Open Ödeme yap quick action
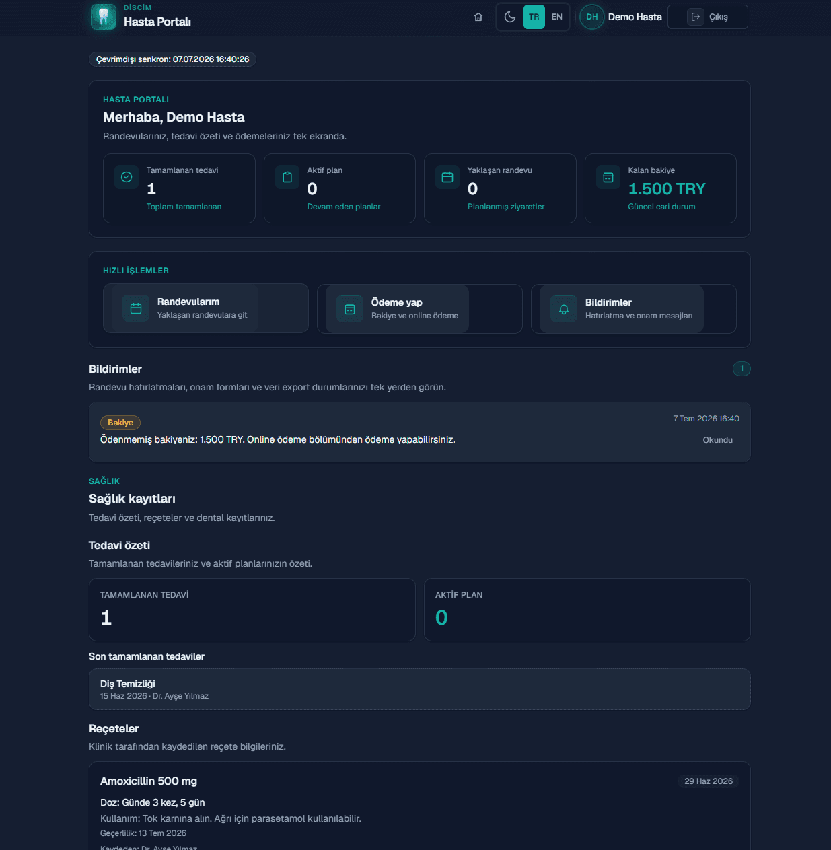 tap(420, 309)
